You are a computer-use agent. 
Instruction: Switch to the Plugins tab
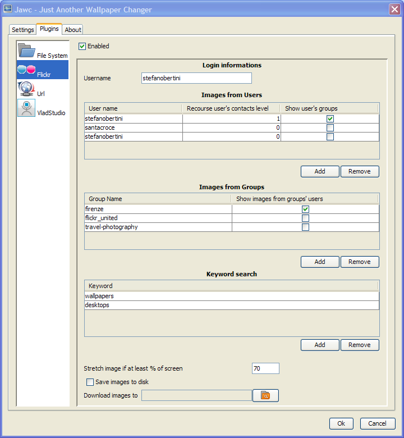49,29
